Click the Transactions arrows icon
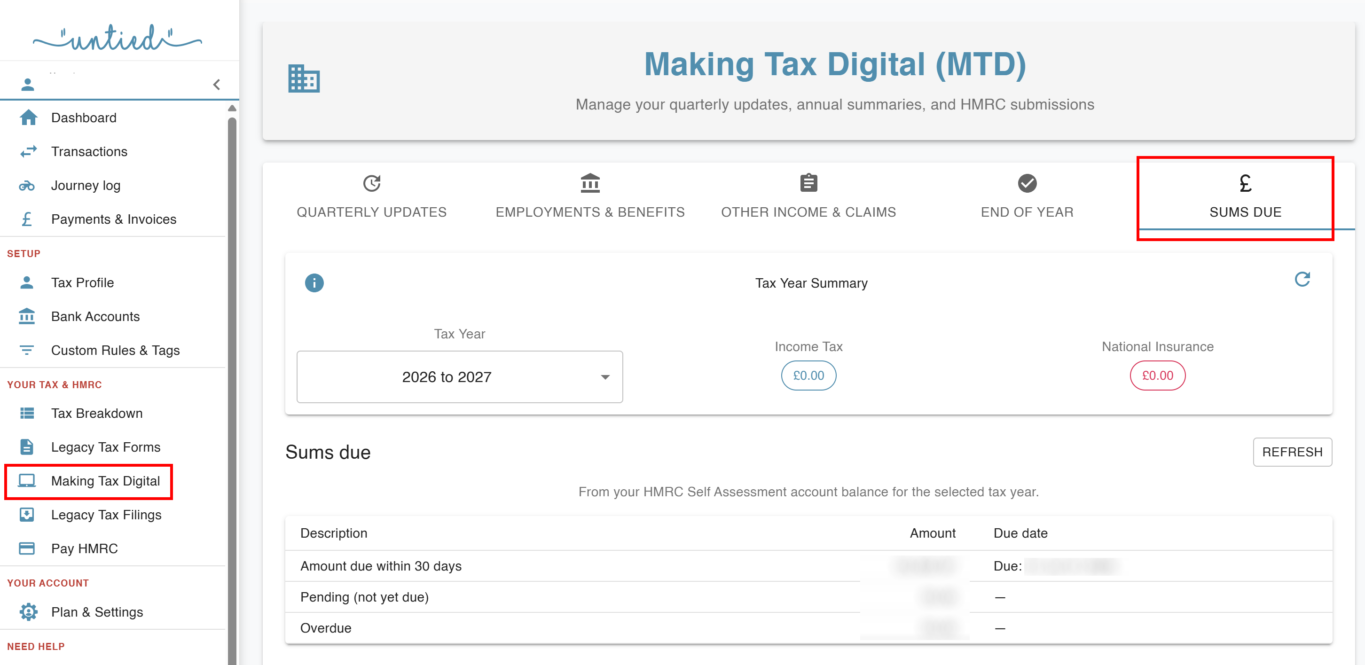This screenshot has width=1365, height=665. click(x=28, y=151)
